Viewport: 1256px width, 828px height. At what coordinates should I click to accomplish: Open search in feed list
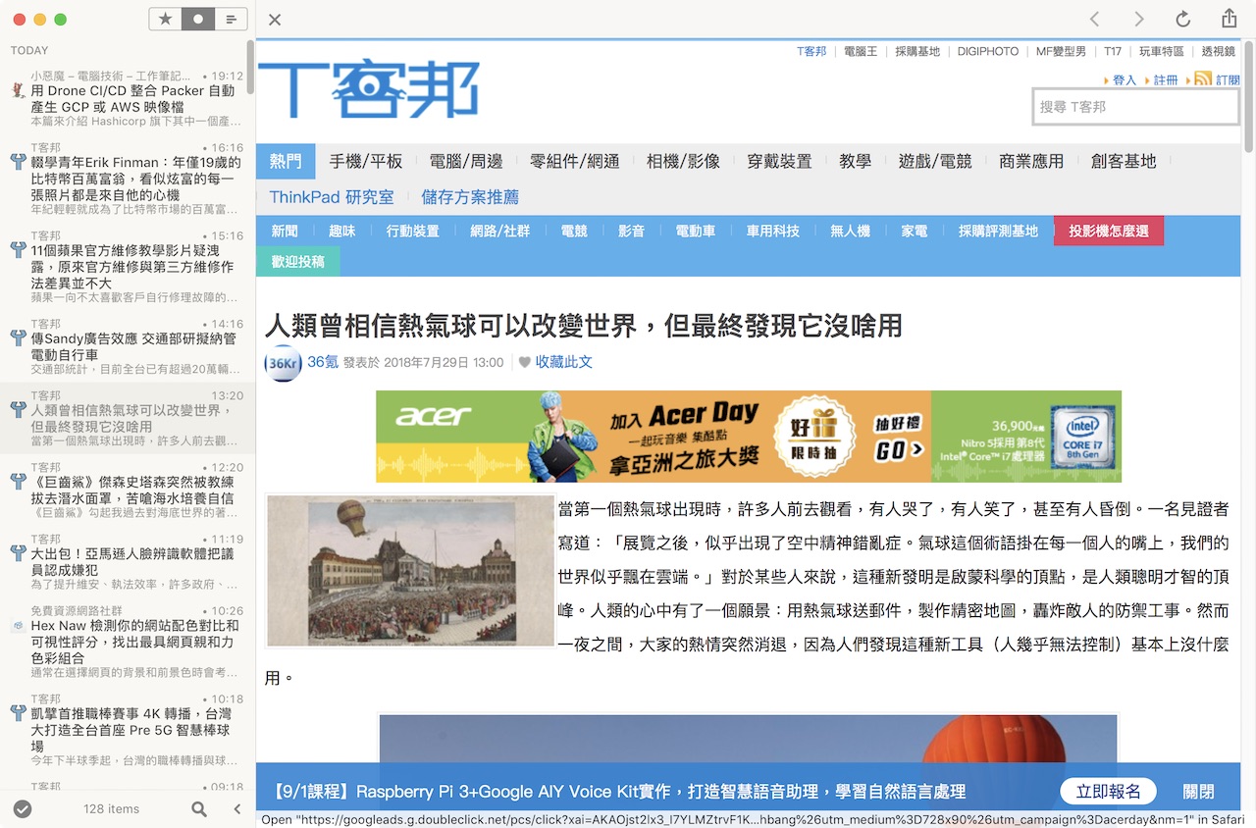point(199,809)
